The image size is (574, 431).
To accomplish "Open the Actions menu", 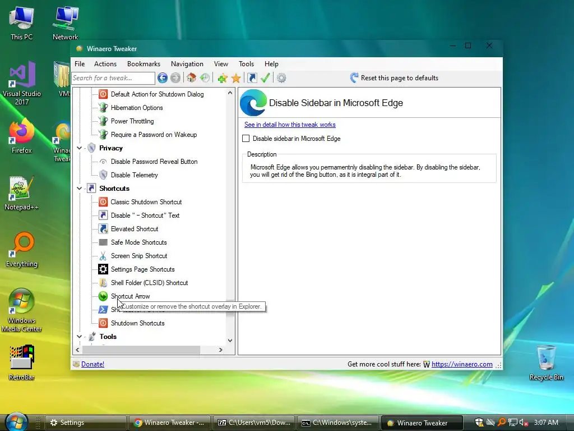I will pos(105,64).
